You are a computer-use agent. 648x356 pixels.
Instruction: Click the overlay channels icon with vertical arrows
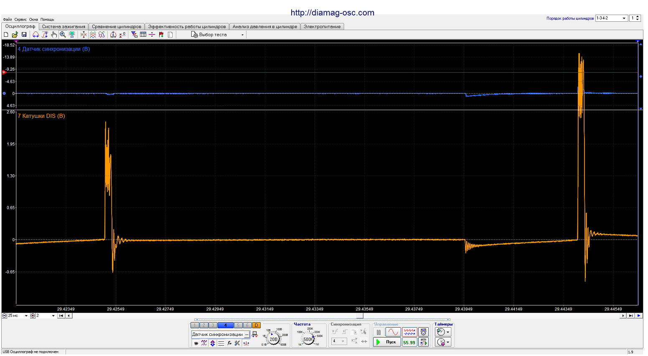[x=84, y=35]
